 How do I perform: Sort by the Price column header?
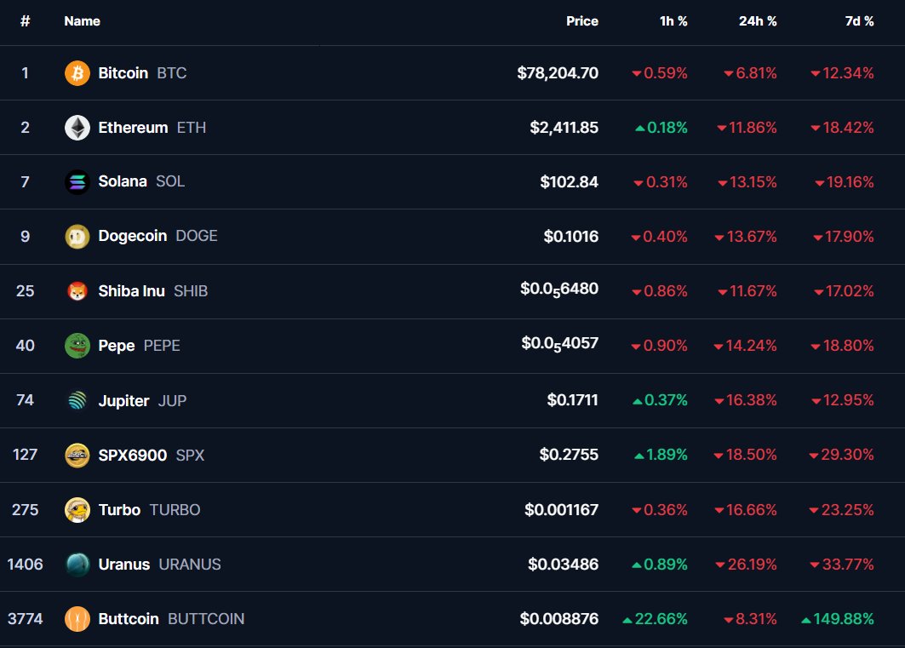581,21
